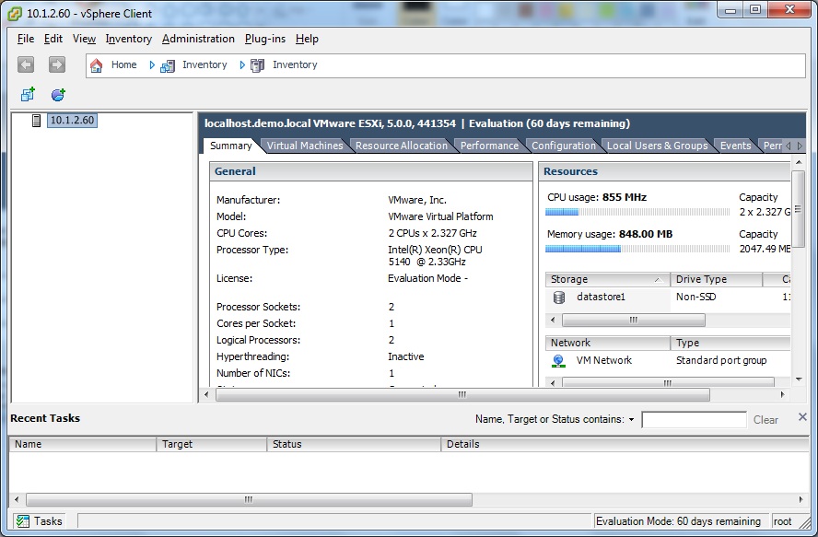Screen dimensions: 818x537
Task: Click New Virtual Machine toolbar icon
Action: 28,95
